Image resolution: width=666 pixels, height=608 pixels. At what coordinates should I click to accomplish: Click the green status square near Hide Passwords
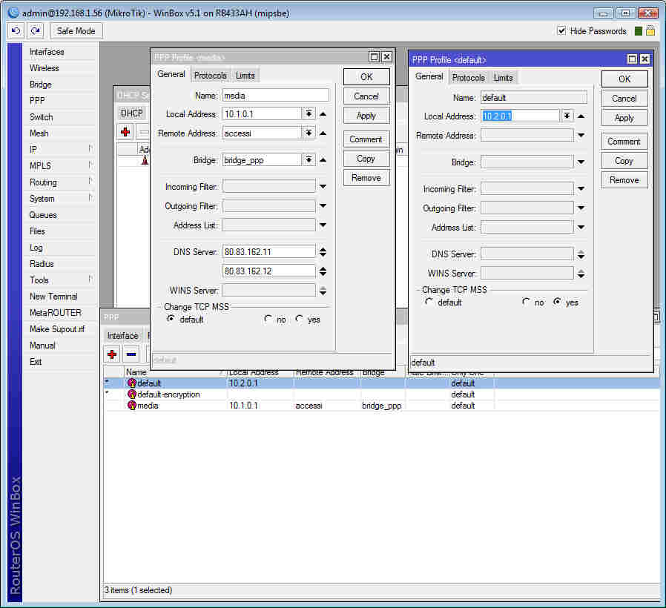coord(638,31)
